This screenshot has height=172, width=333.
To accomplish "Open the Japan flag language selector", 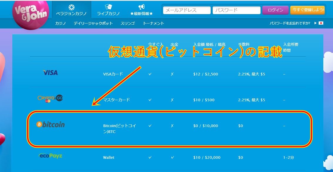I will pos(321,23).
